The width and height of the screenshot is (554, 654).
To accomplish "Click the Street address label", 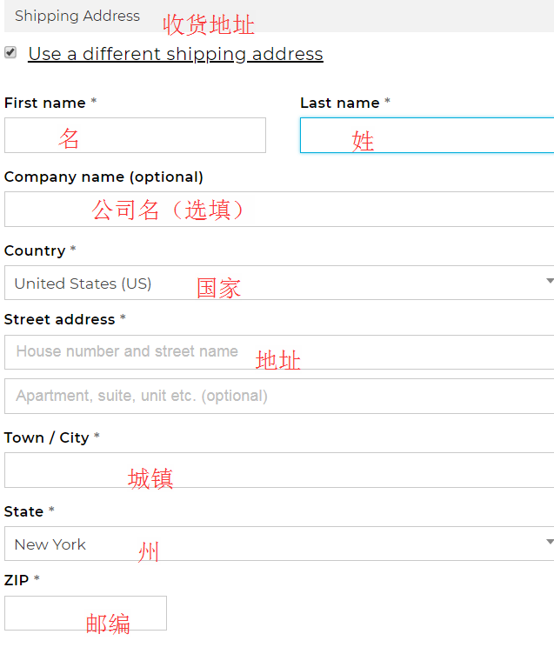I will pos(60,319).
